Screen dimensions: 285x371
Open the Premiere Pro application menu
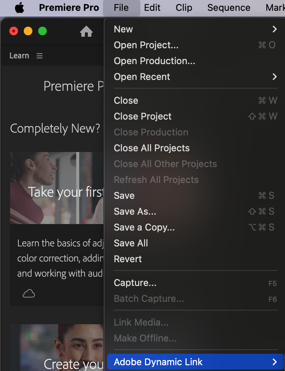69,8
